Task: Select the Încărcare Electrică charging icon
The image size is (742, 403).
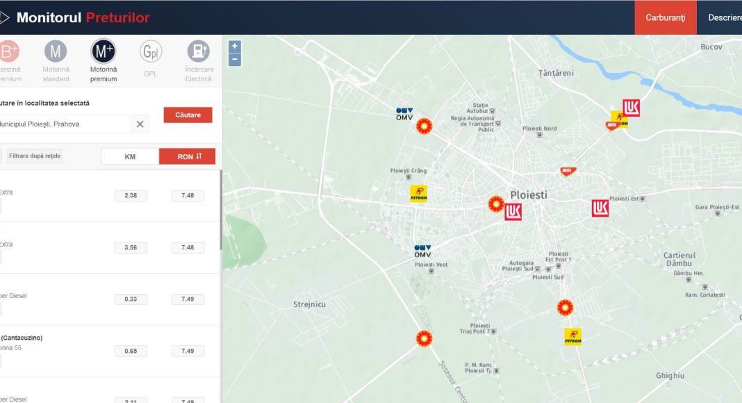Action: (198, 51)
